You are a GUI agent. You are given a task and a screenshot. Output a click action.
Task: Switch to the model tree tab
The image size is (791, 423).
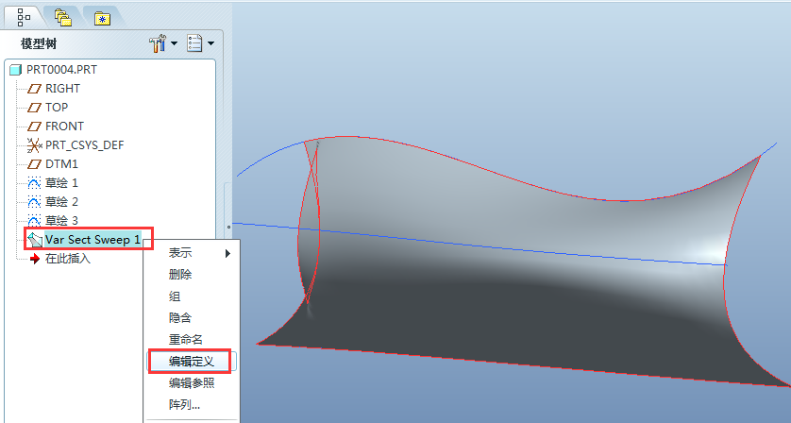tap(22, 15)
